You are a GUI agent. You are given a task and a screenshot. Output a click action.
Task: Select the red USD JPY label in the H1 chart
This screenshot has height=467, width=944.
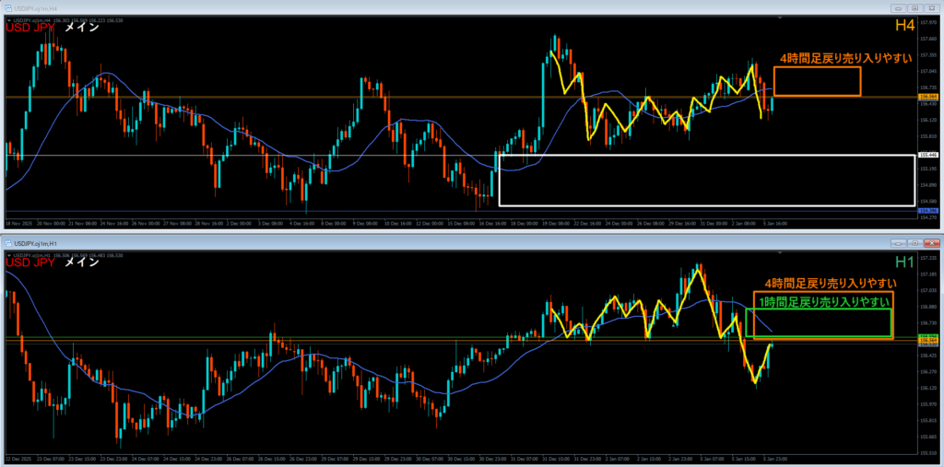pos(30,263)
